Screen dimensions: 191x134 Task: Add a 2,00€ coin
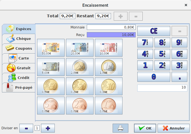80,67
